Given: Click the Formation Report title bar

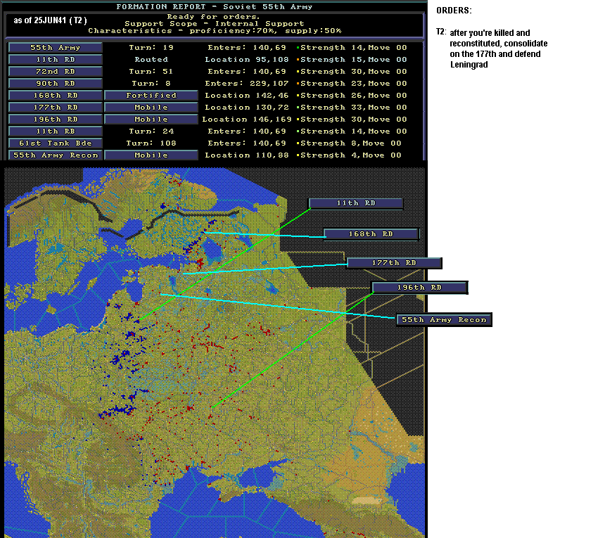Looking at the screenshot, I should pyautogui.click(x=215, y=7).
